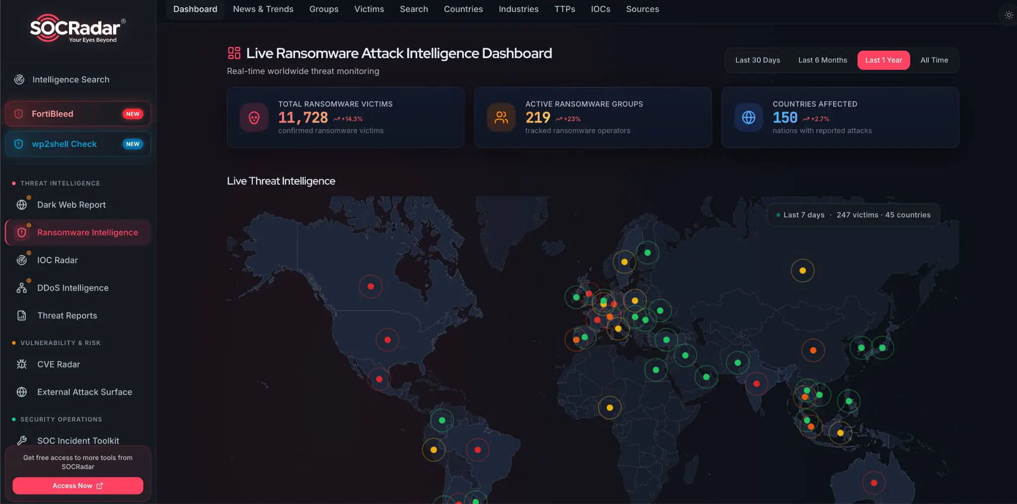
Task: Open the Dashboard tab
Action: pos(195,9)
